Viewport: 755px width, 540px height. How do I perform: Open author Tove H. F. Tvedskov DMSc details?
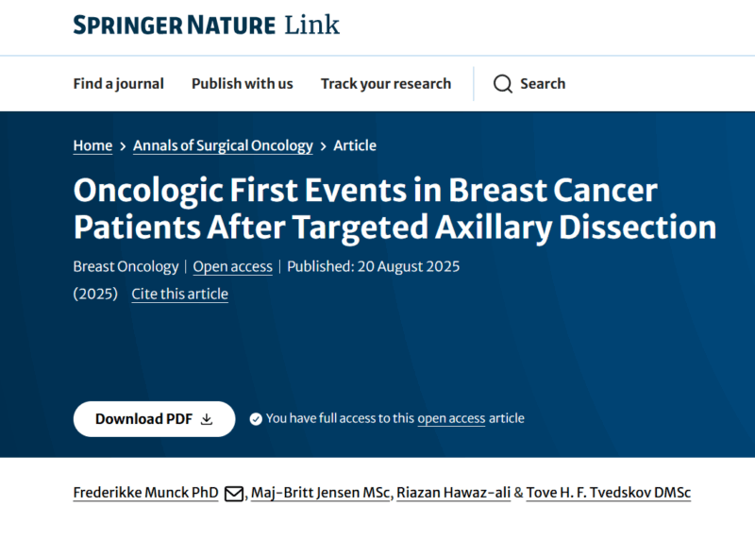[609, 493]
